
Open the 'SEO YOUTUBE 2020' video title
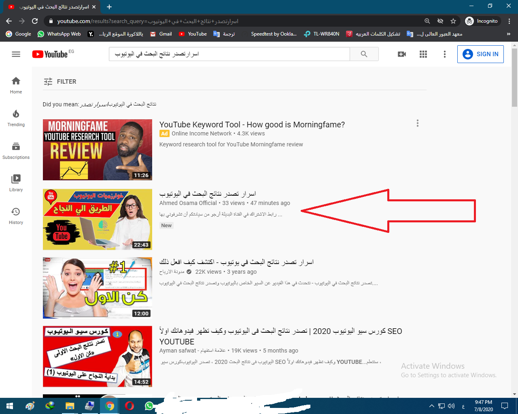pyautogui.click(x=281, y=336)
